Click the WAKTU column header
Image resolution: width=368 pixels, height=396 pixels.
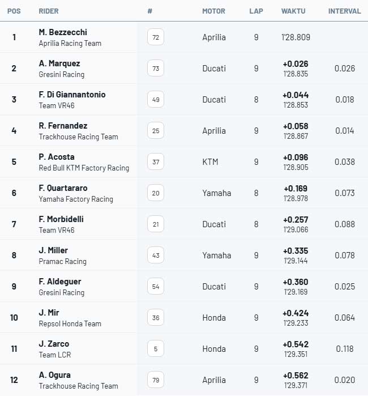point(294,11)
